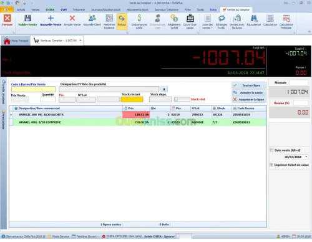Uncheck Imprimer ticket de caisse
This screenshot has height=242, width=312.
[x=271, y=165]
